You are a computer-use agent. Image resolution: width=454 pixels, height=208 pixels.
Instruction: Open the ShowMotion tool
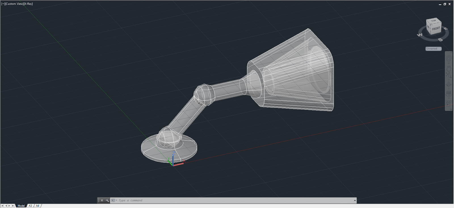pos(449,103)
